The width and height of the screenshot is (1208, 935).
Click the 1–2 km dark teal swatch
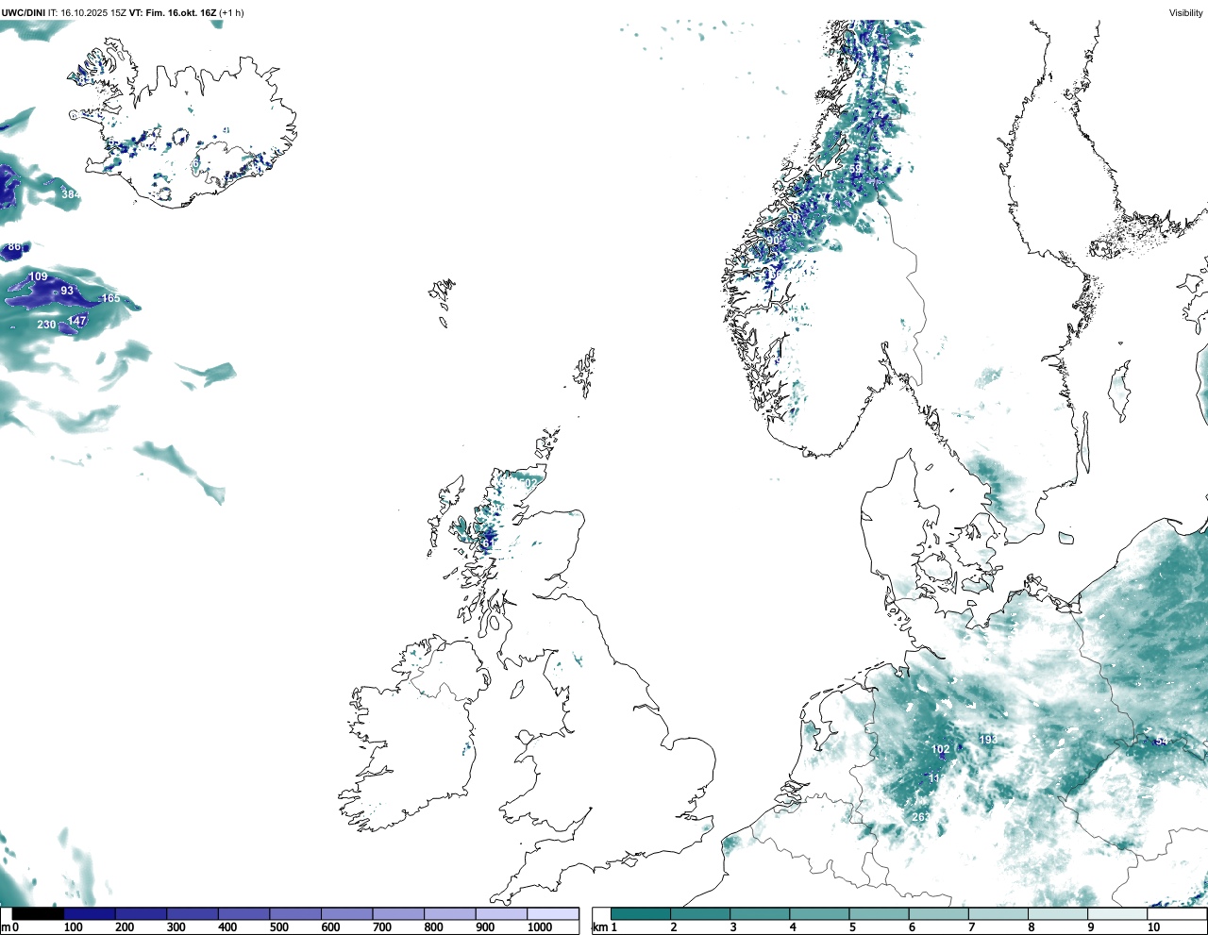pos(641,913)
